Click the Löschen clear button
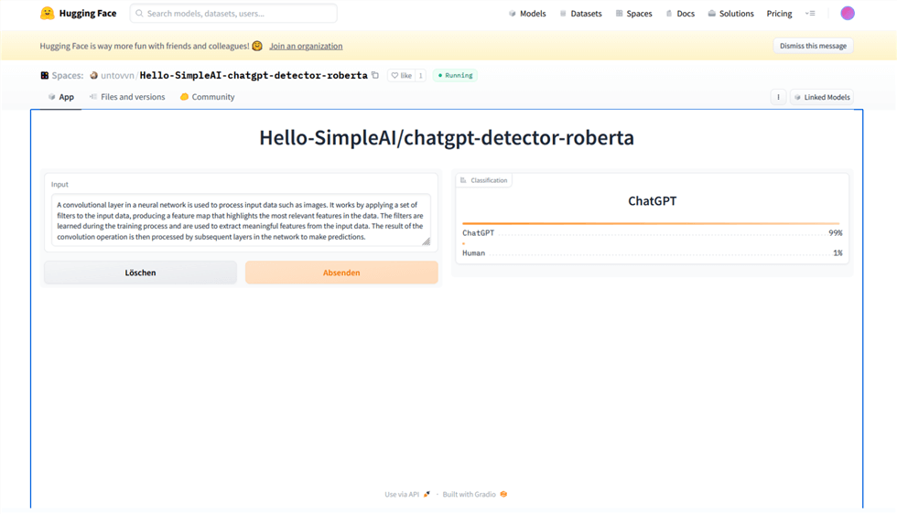Screen dimensions: 897x514 point(140,273)
